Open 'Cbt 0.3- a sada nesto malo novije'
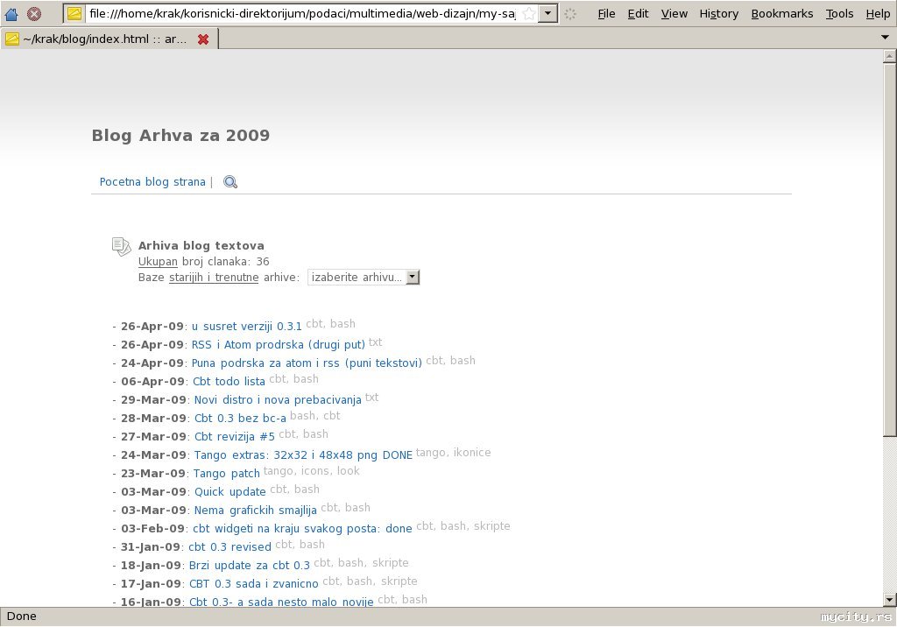Viewport: 897px width, 627px height. (281, 602)
